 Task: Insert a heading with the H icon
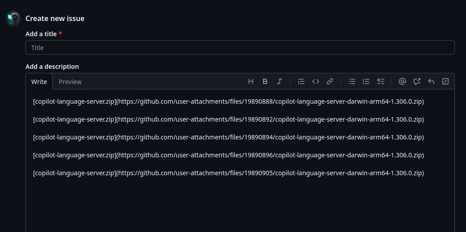pos(251,81)
